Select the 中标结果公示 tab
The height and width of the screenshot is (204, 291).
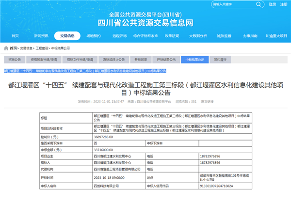(x=195, y=60)
